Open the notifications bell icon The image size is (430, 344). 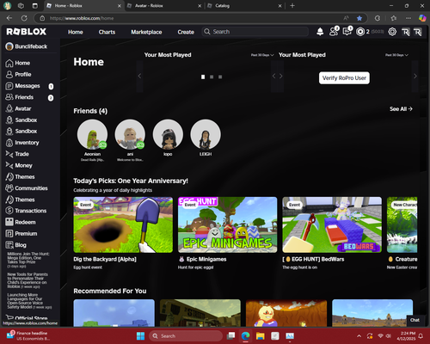point(320,32)
